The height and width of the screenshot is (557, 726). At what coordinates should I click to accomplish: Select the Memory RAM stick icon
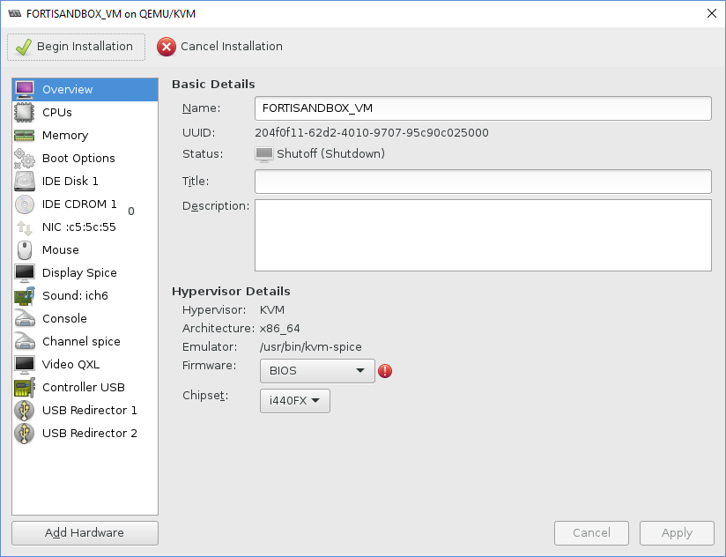(x=25, y=135)
